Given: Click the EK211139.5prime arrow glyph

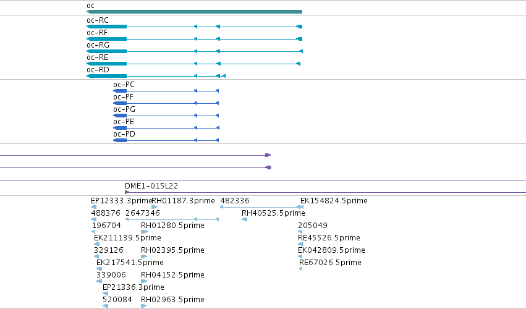Looking at the screenshot, I should pyautogui.click(x=96, y=244).
